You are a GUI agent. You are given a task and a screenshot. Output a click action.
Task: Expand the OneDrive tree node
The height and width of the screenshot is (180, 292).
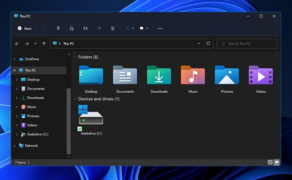(15, 59)
